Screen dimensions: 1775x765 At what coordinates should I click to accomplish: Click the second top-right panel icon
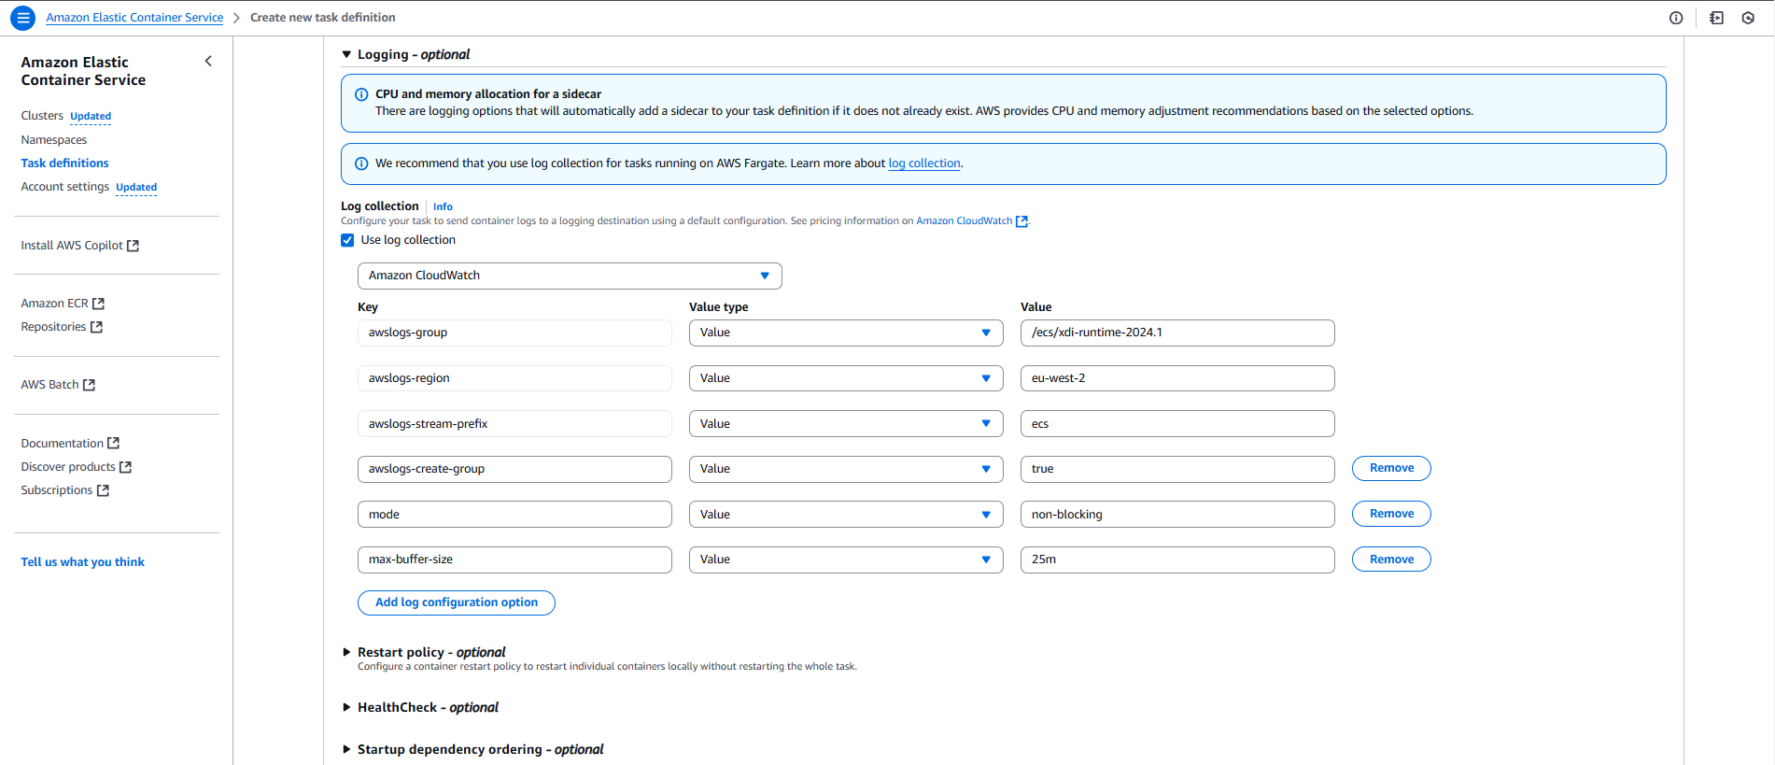(1716, 18)
